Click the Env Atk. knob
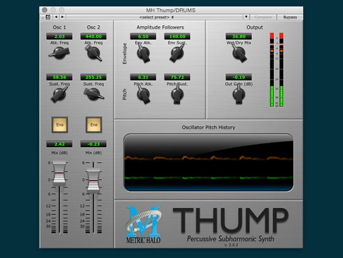The height and width of the screenshot is (258, 343). coord(143,53)
